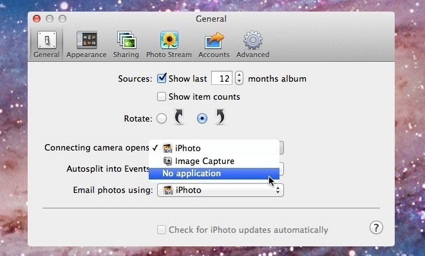Choose Image Capture from the popup
Viewport: 425px width, 256px height.
[x=214, y=161]
